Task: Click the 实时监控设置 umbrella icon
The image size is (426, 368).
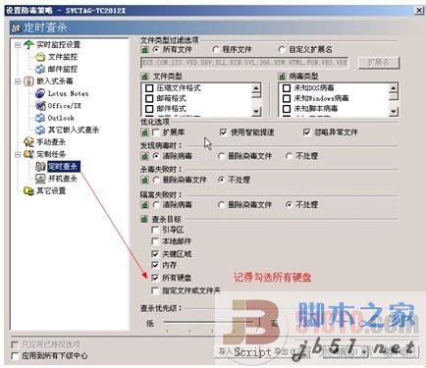Action: [x=28, y=44]
